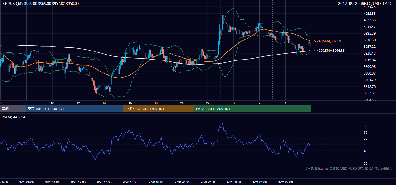Viewport: 396px width, 185px height.
Task: Click the 9/20 14:00 time label
Action: pos(104,182)
